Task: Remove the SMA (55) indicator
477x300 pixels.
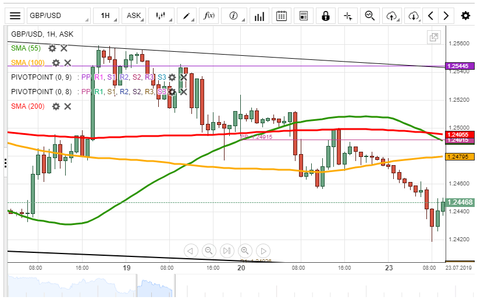Action: pos(64,48)
